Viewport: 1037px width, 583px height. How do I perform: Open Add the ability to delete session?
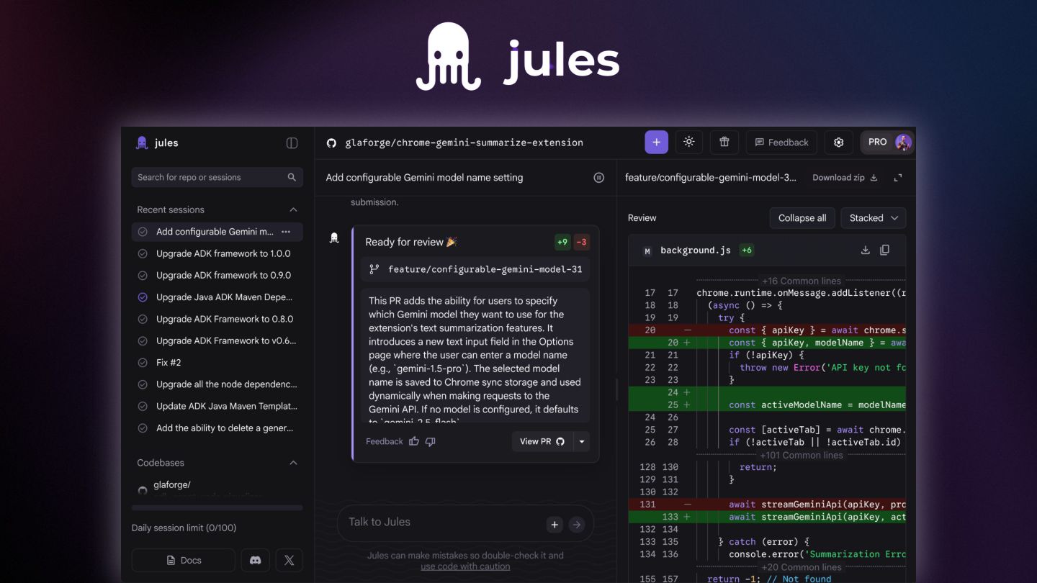217,428
